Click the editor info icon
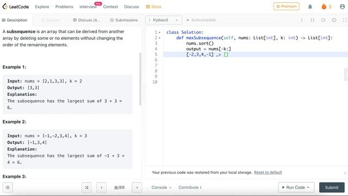348x196 pixels. click(302, 20)
